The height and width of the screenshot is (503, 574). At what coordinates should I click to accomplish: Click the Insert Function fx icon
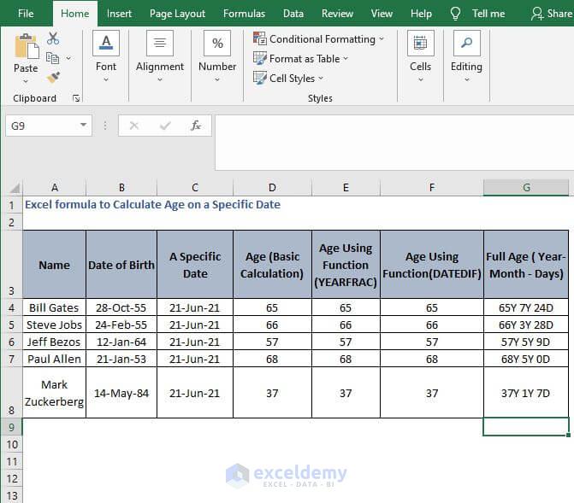click(x=196, y=126)
